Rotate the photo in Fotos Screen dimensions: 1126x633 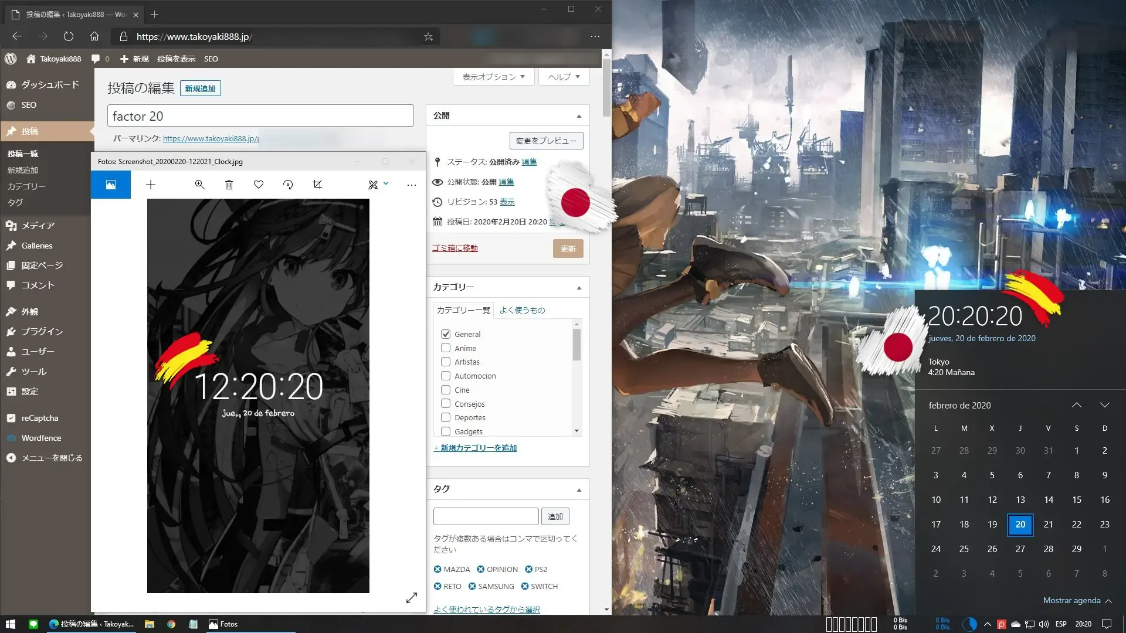point(288,185)
